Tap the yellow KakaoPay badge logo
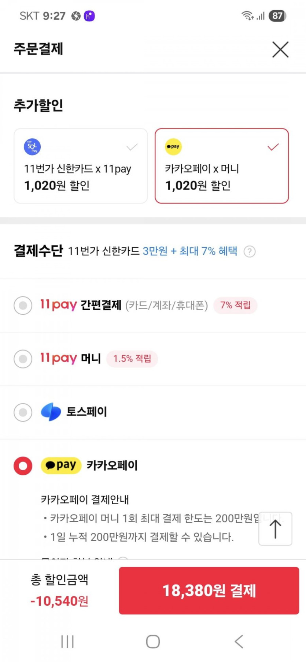 click(x=61, y=465)
